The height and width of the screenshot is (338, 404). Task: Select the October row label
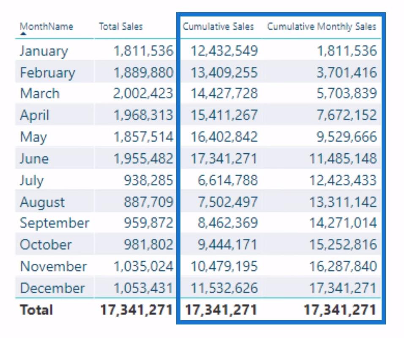click(x=46, y=245)
